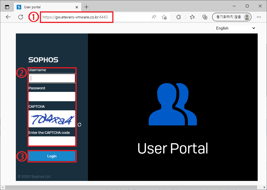The width and height of the screenshot is (267, 190).
Task: Open Edge settings and more menu
Action: (259, 17)
